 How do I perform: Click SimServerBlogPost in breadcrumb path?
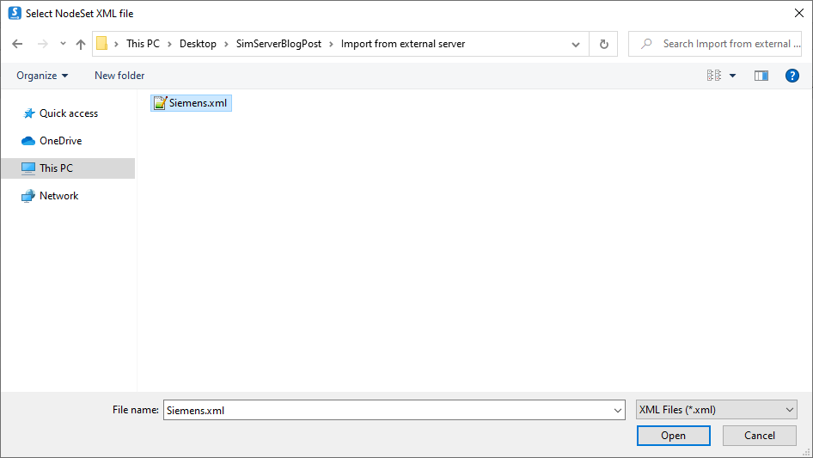tap(278, 44)
